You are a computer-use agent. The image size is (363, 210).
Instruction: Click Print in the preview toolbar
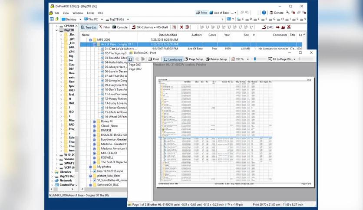tap(153, 59)
